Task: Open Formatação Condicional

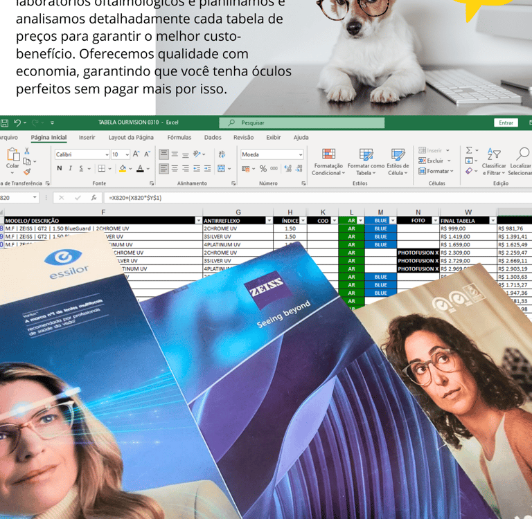Action: 328,162
